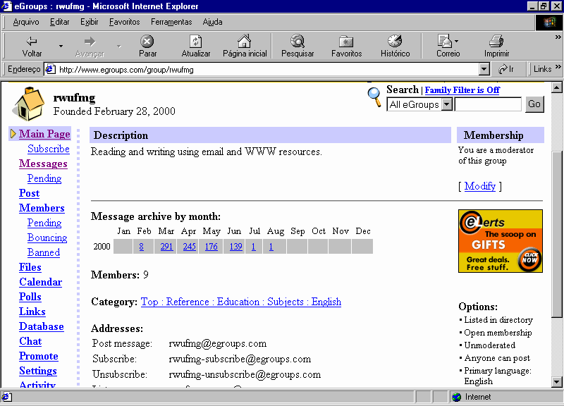This screenshot has height=406, width=564.
Task: Open the Calendar sidebar link
Action: (41, 282)
